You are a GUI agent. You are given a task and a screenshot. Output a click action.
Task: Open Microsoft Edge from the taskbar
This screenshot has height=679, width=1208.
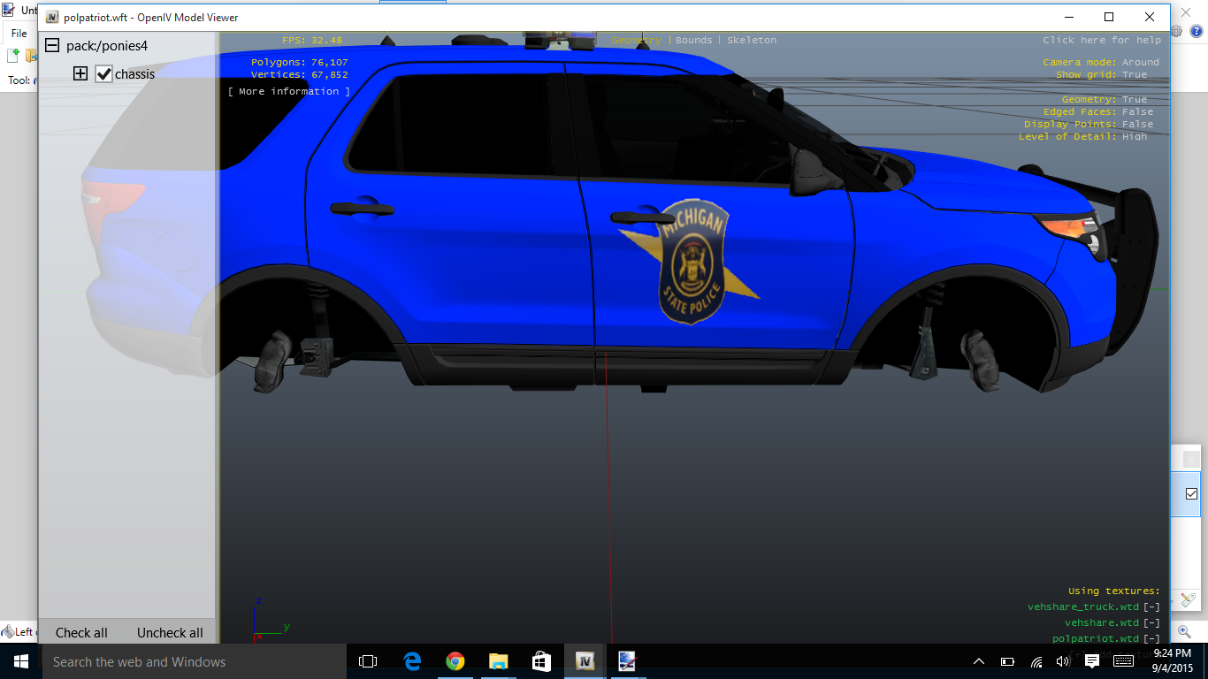pyautogui.click(x=412, y=661)
